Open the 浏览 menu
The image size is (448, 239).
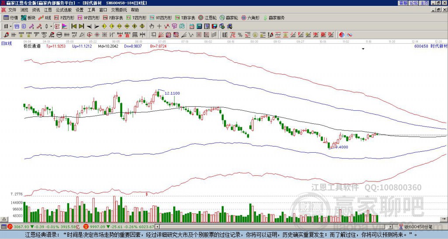[24, 10]
